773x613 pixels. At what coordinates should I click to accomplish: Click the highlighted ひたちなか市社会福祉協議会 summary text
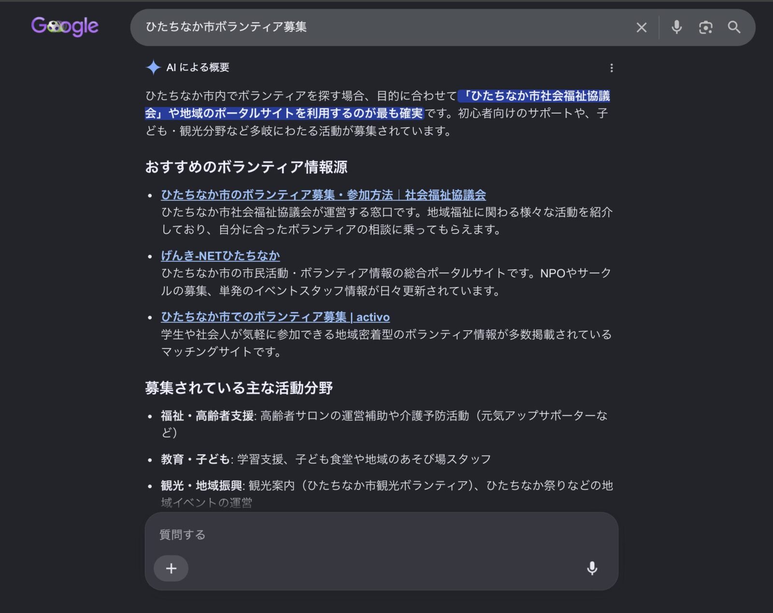point(377,104)
